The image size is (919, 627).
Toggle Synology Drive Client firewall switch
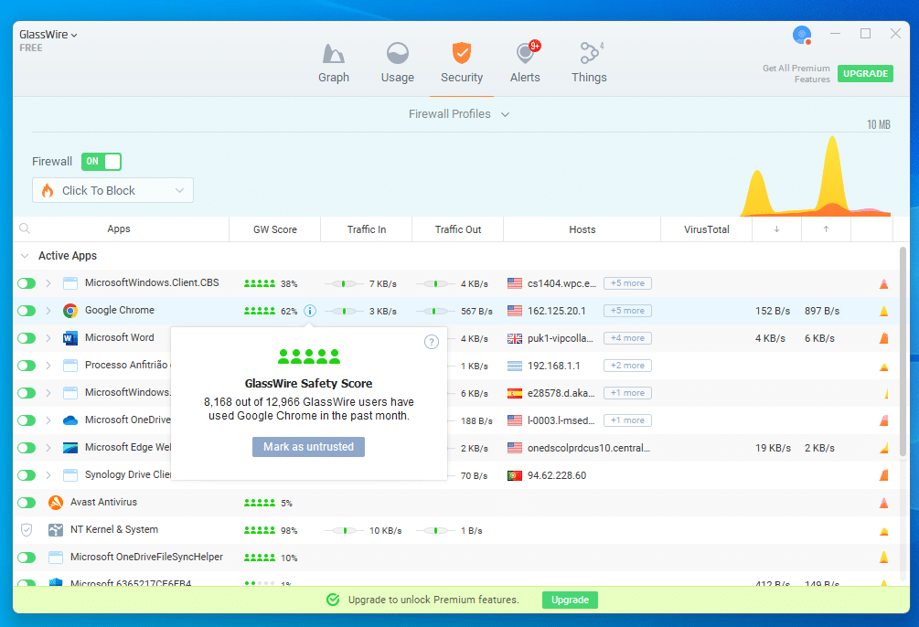(27, 475)
